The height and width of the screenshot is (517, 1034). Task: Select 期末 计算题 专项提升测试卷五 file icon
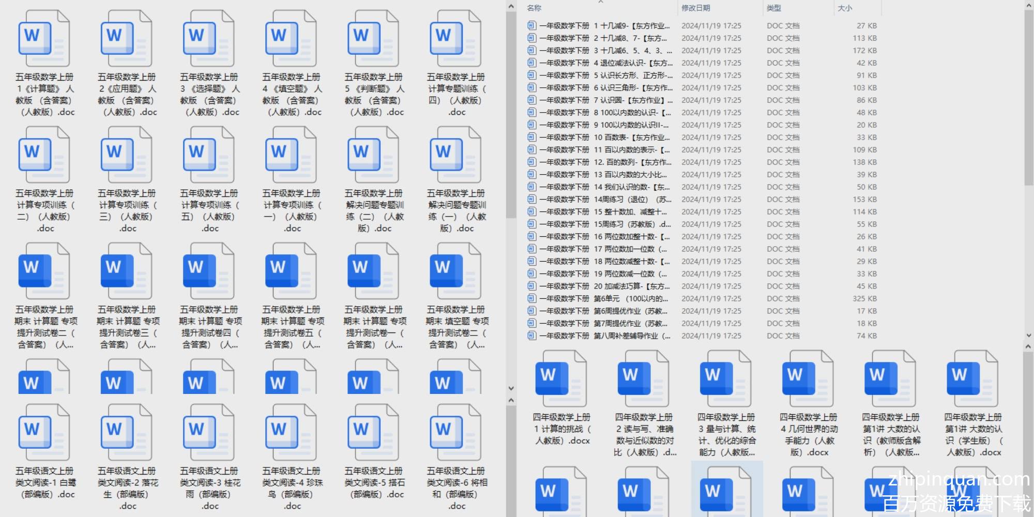point(291,271)
